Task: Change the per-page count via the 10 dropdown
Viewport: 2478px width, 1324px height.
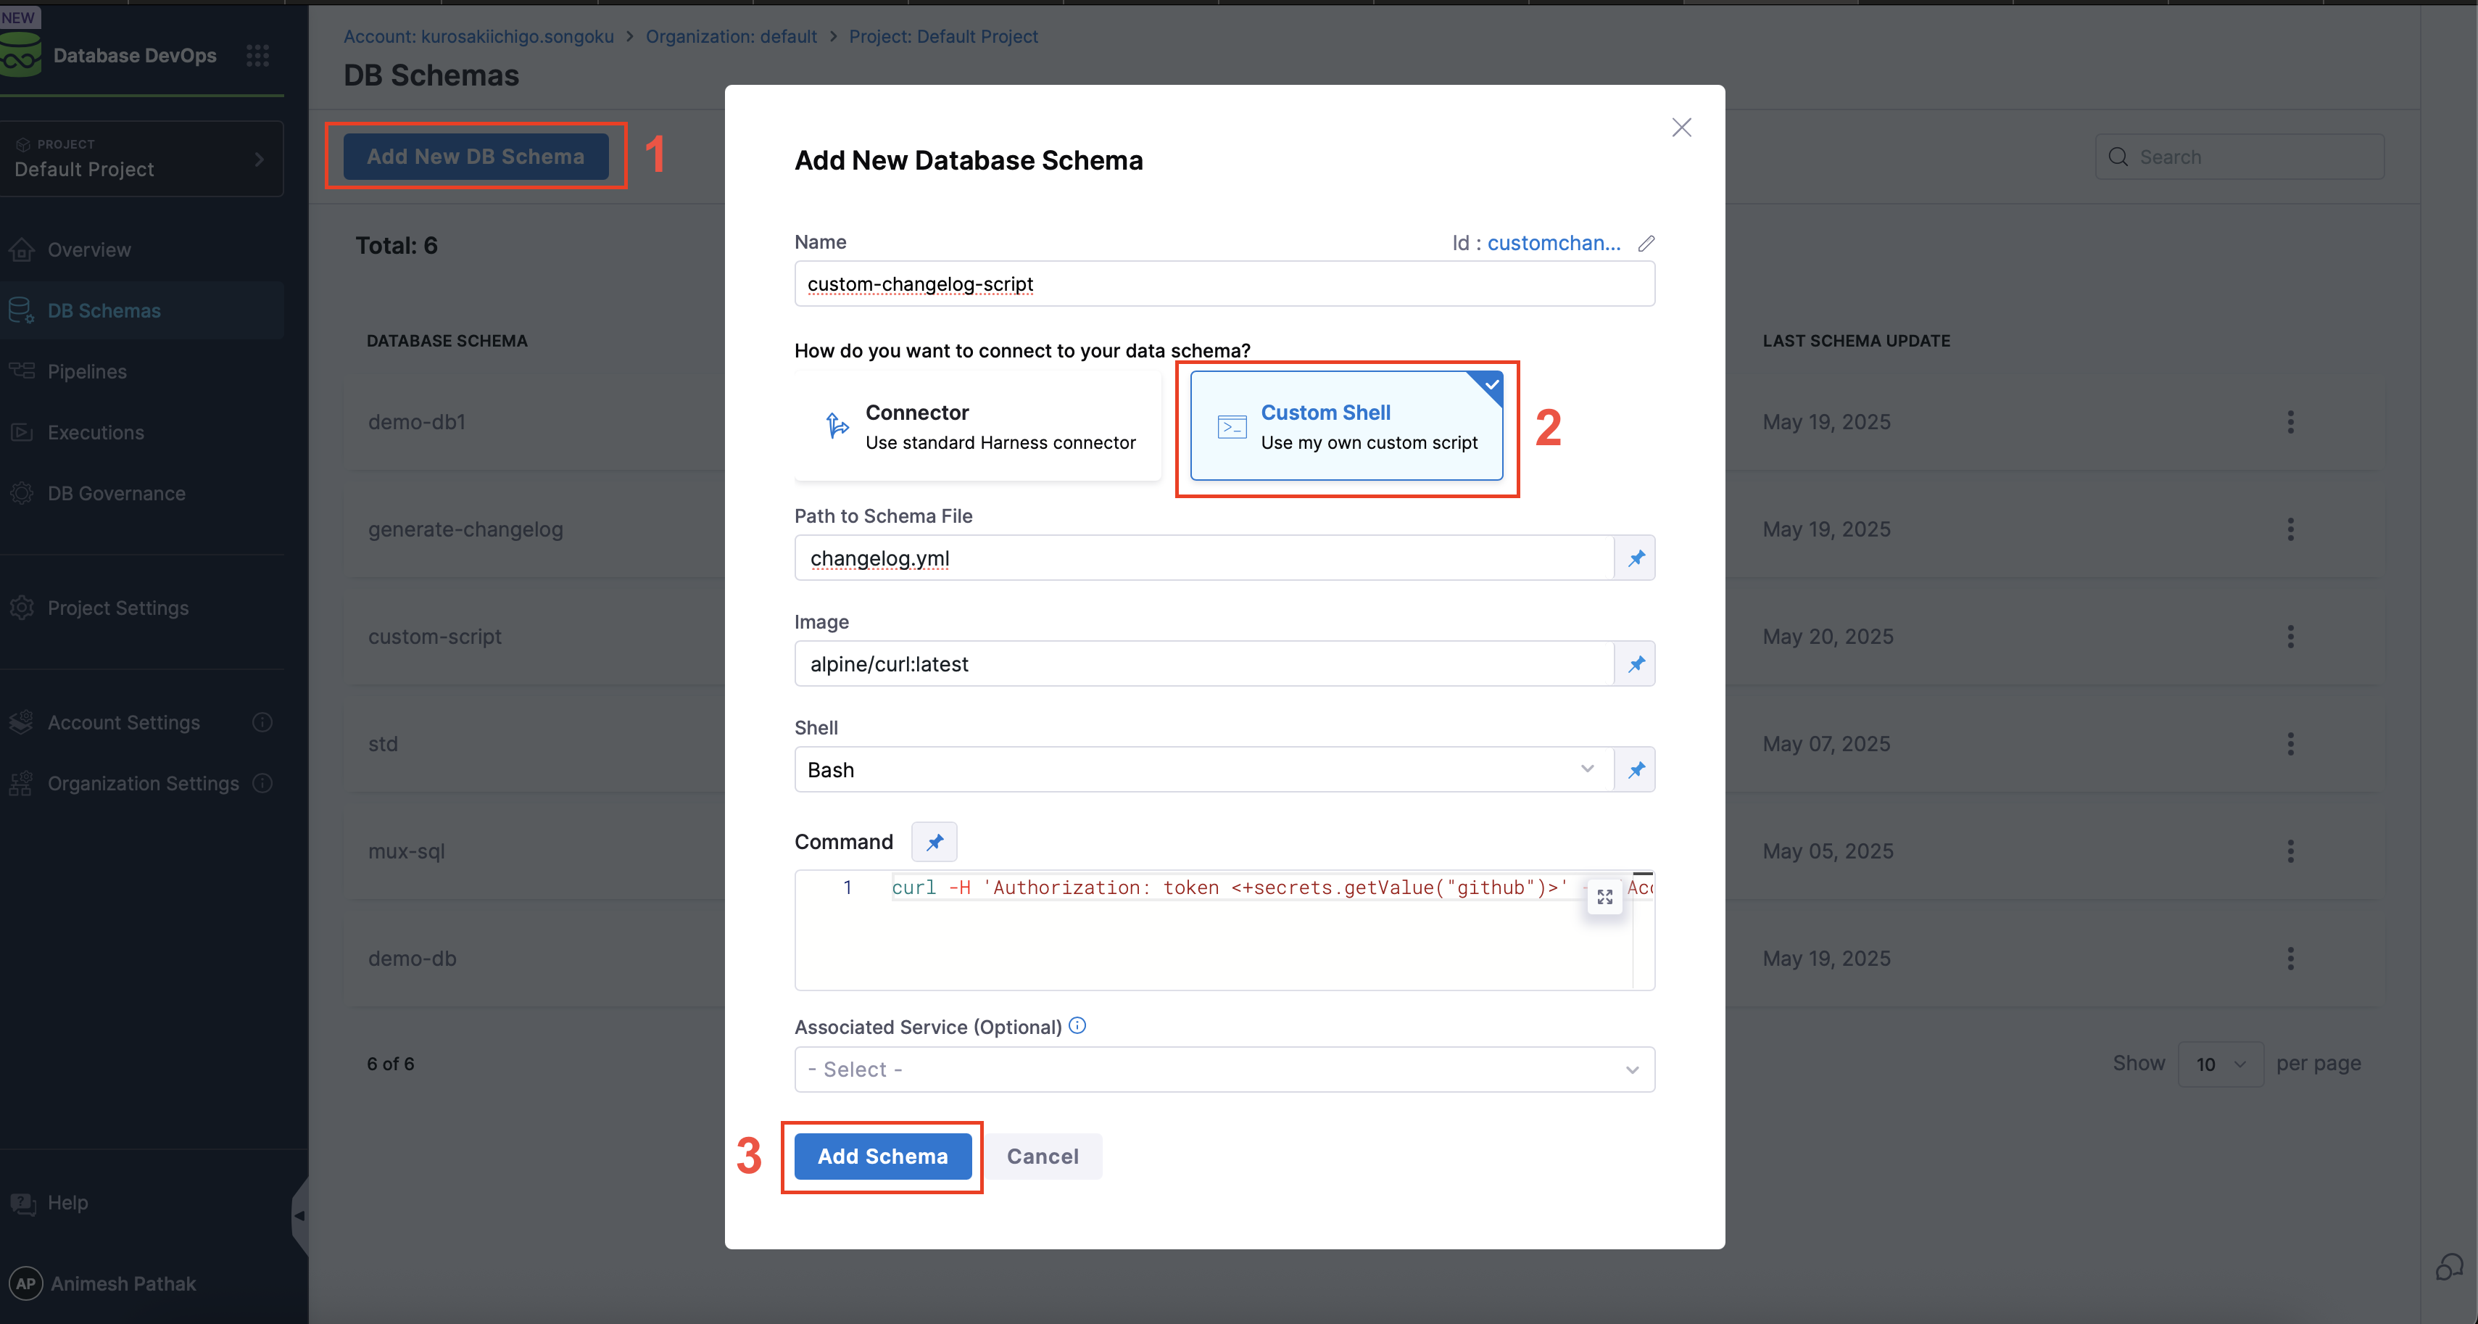Action: point(2220,1063)
